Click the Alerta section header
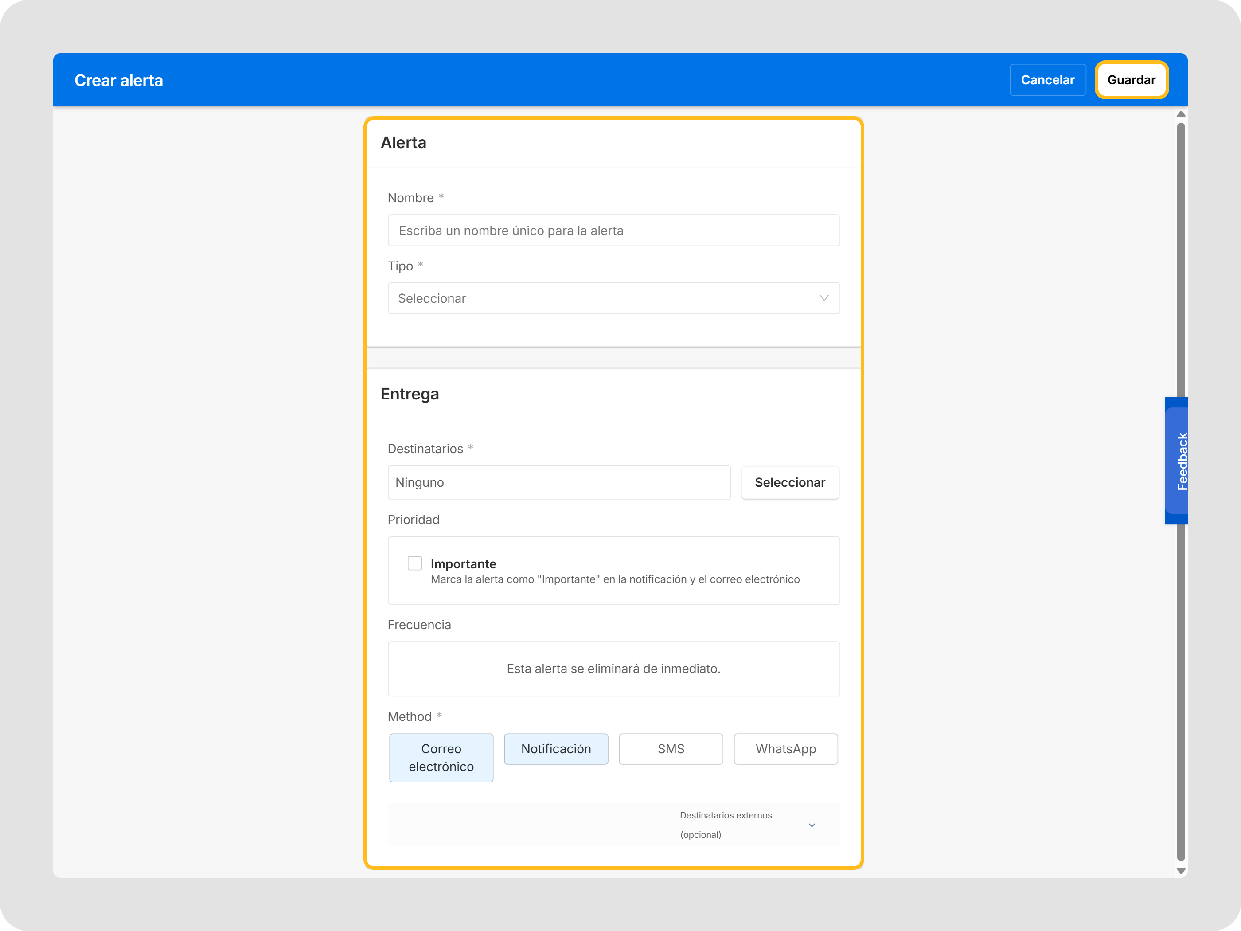 pos(403,143)
